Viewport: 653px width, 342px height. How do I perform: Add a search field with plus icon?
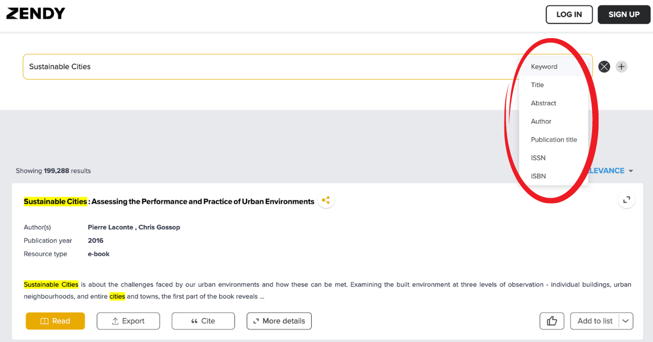[x=621, y=67]
